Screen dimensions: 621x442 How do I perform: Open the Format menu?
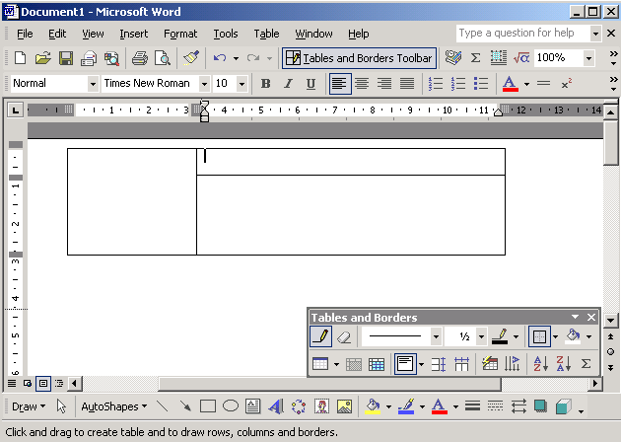[x=180, y=34]
